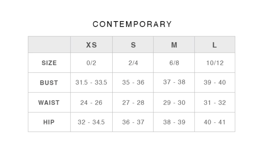
Task: Select the 2/4 size cell
Action: click(x=133, y=63)
